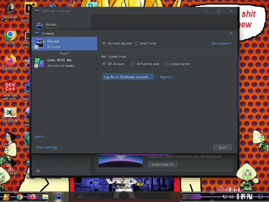Select Code With Me plugin entry
This screenshot has height=202, width=269.
click(x=64, y=63)
